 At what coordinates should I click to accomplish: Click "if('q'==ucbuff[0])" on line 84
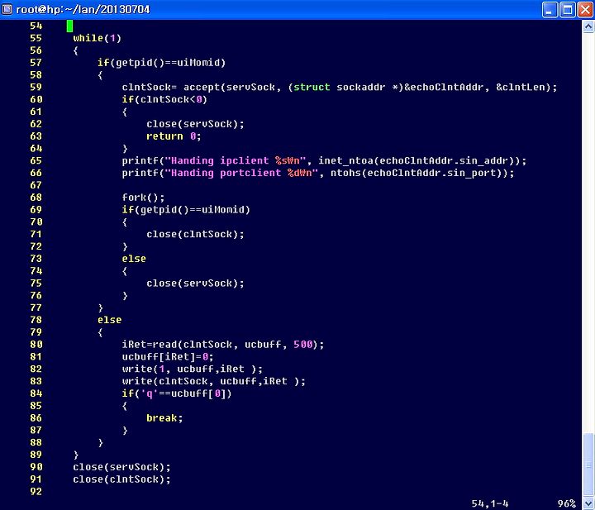(177, 393)
